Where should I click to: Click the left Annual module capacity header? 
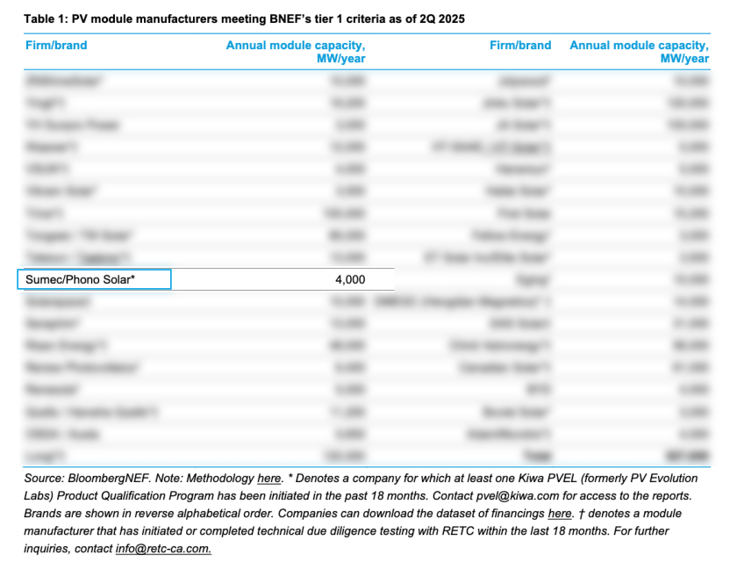pyautogui.click(x=296, y=52)
